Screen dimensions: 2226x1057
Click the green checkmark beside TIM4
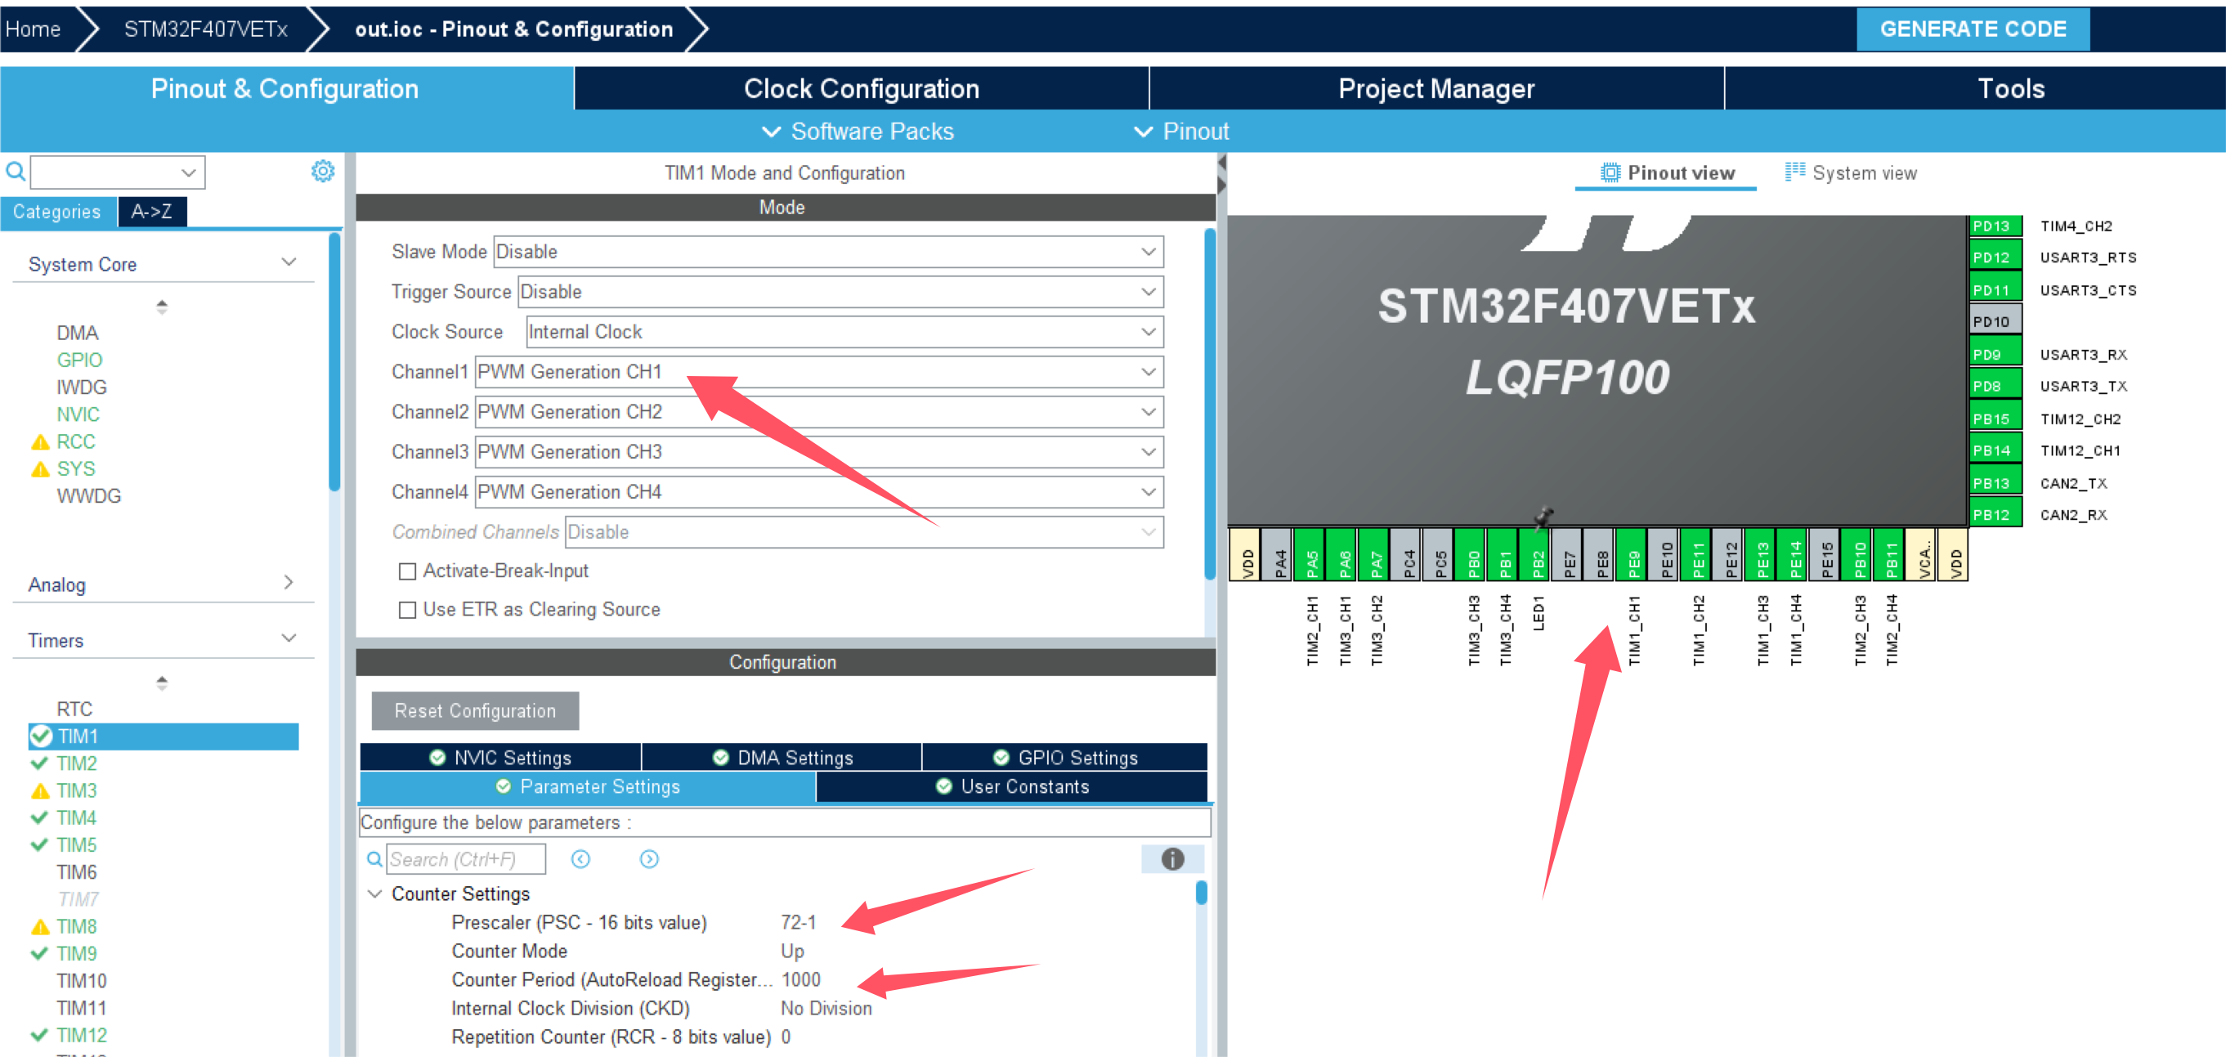coord(39,817)
